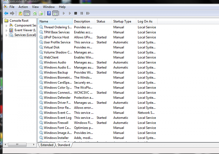Click the Component Services tree icon
Image resolution: width=219 pixels, height=154 pixels.
(11, 25)
